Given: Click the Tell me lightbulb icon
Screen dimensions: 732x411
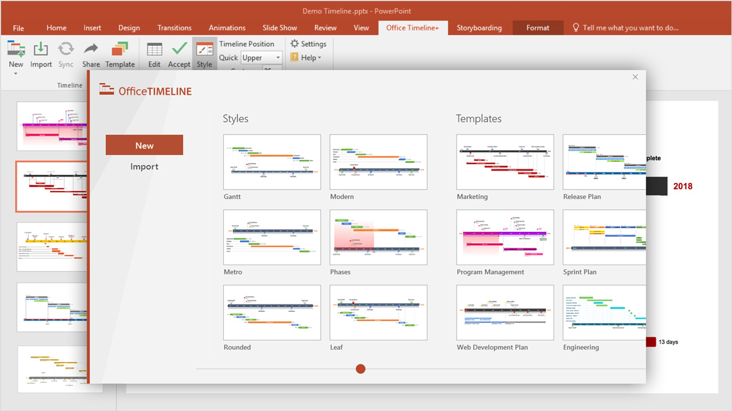Looking at the screenshot, I should 576,27.
